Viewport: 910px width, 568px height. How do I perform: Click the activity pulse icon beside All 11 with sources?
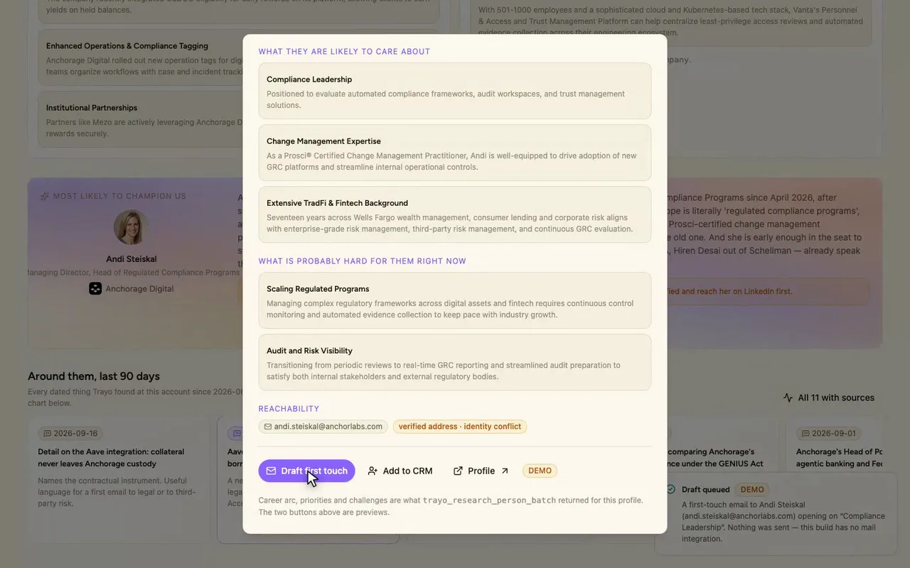788,398
